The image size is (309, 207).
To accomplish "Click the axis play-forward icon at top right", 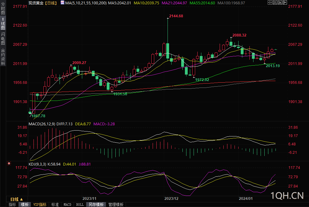I will pyautogui.click(x=280, y=2).
